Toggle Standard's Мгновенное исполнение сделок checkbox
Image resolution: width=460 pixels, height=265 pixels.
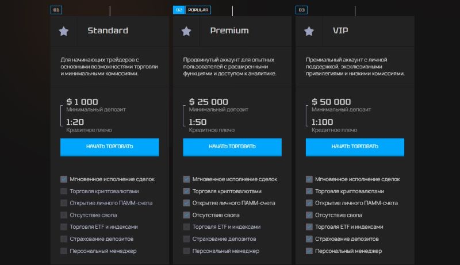point(64,179)
